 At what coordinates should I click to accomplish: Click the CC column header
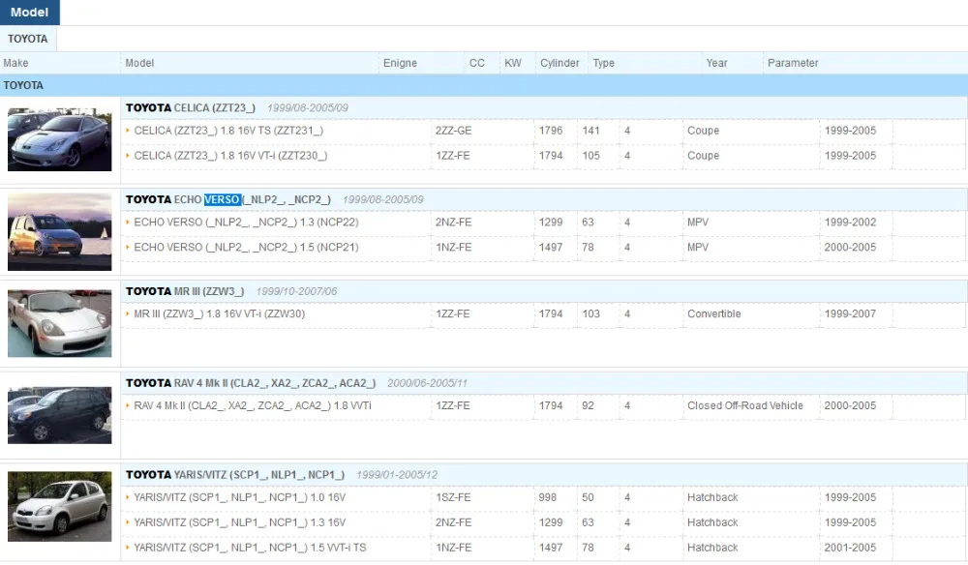click(x=476, y=63)
